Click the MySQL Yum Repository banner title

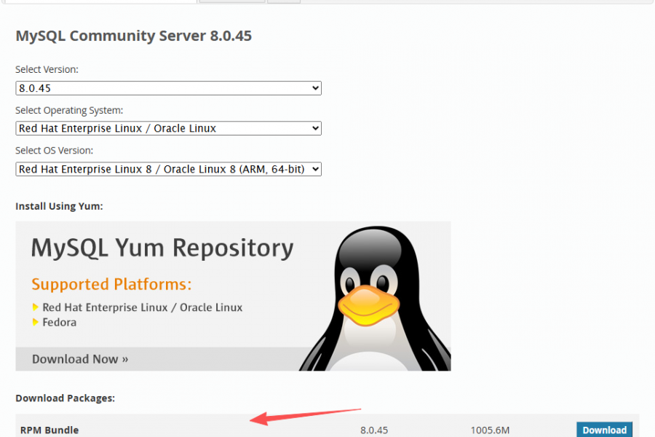tap(162, 249)
